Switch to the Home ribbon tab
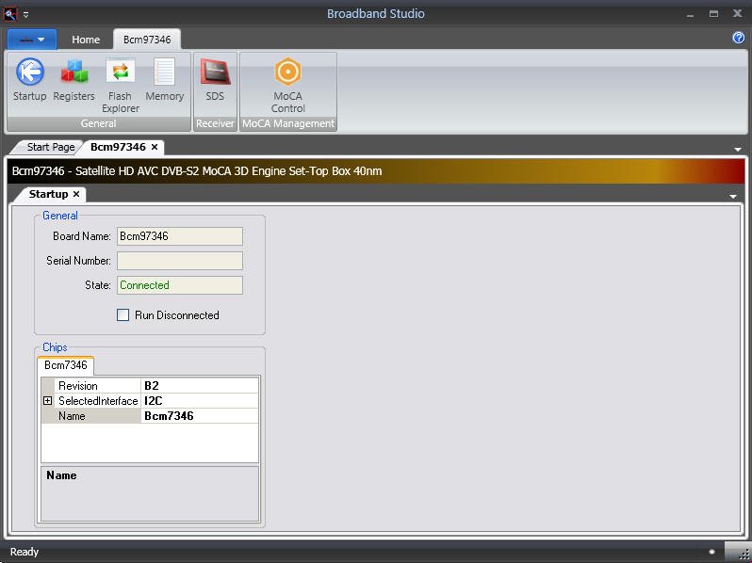Screen dimensions: 752x563 (x=86, y=40)
